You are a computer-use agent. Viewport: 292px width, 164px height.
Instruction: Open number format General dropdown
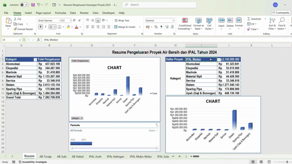[173, 20]
